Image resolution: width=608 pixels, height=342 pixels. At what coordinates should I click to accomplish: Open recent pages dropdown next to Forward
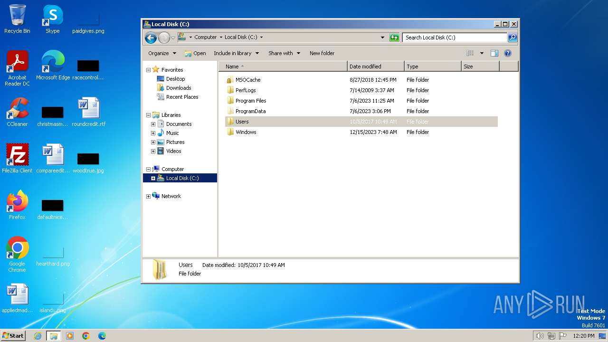[x=173, y=38]
